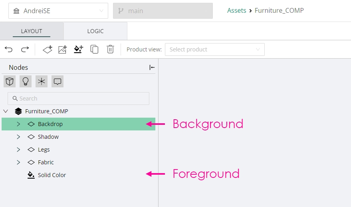This screenshot has height=207, width=351.
Task: Add a new layer node icon
Action: coord(48,49)
